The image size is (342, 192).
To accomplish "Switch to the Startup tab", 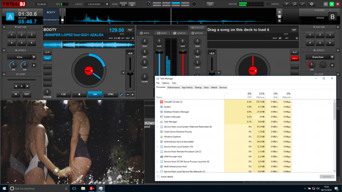I will click(198, 87).
